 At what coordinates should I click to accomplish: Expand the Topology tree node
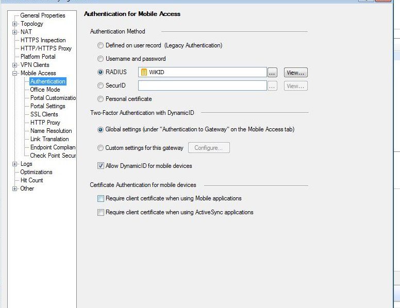[x=15, y=24]
